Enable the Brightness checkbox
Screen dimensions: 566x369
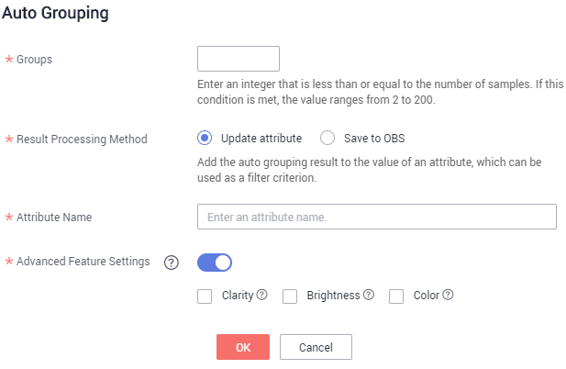tap(290, 296)
